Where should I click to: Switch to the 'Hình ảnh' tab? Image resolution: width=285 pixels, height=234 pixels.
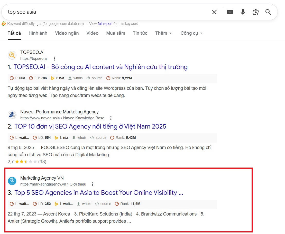click(38, 33)
